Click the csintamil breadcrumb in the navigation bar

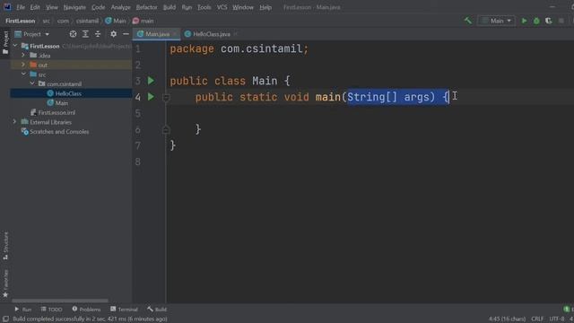pos(87,21)
